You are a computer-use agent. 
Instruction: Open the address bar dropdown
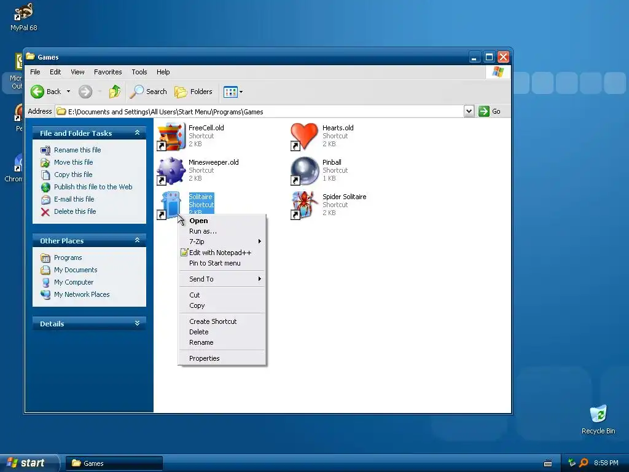[469, 111]
